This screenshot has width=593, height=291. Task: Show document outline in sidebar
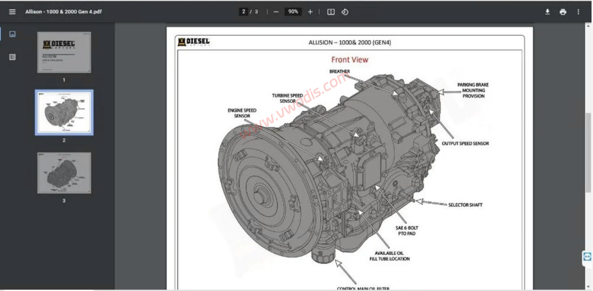[x=12, y=57]
